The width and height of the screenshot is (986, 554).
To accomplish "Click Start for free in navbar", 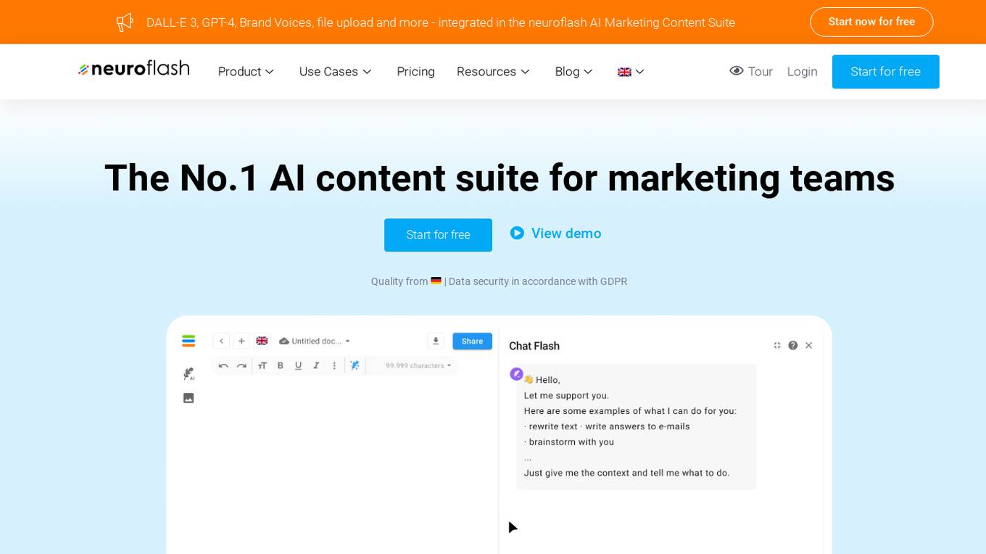I will click(885, 72).
